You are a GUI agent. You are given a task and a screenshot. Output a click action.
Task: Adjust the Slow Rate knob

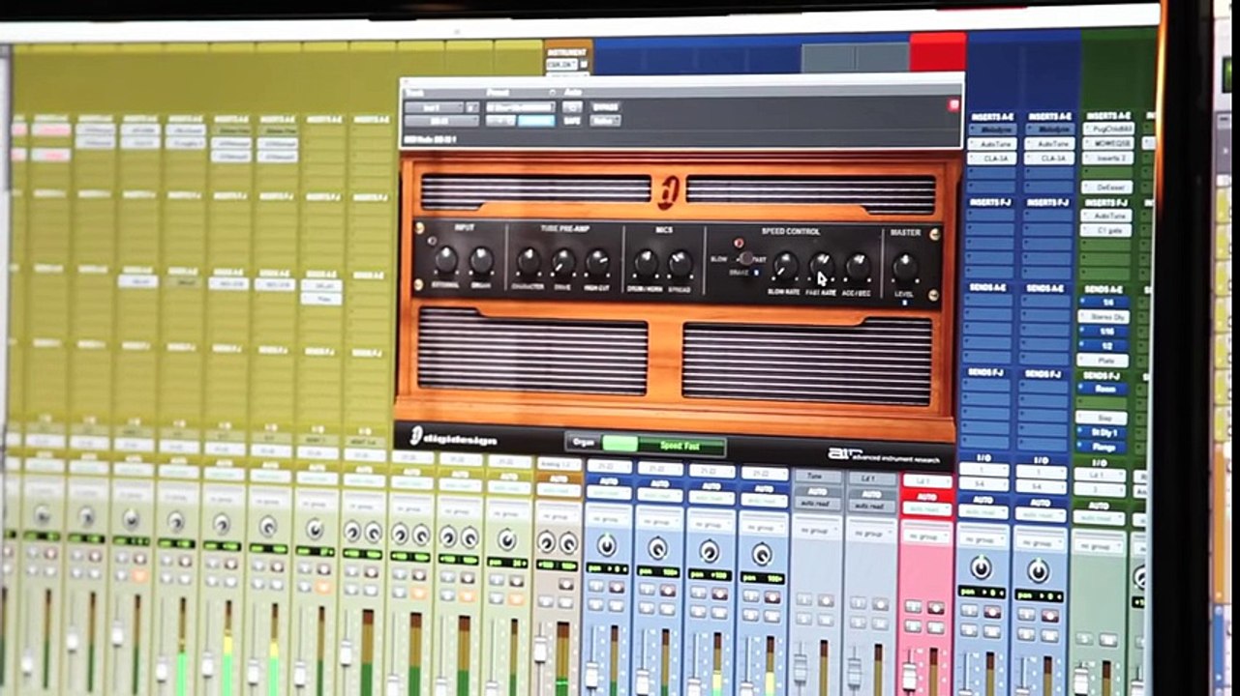(x=785, y=266)
